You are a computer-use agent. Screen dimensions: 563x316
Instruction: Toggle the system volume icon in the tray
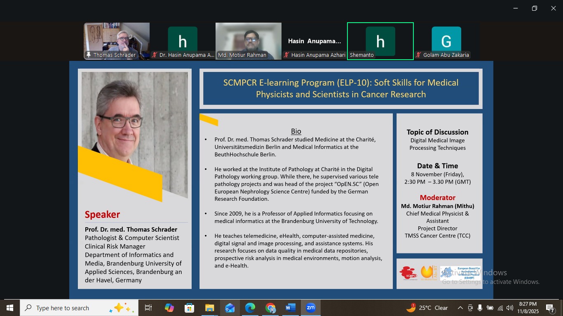(510, 308)
